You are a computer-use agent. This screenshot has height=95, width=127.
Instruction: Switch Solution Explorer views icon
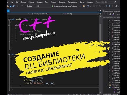coord(113,14)
